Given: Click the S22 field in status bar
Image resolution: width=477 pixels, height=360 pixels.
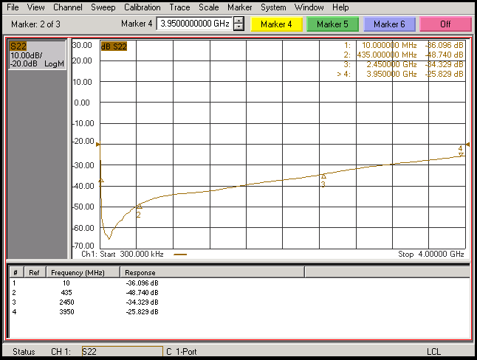Looking at the screenshot, I should click(123, 351).
